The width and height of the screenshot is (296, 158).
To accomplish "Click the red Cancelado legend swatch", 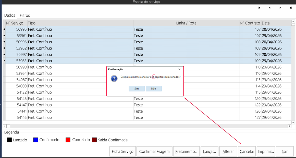I will (68, 140).
